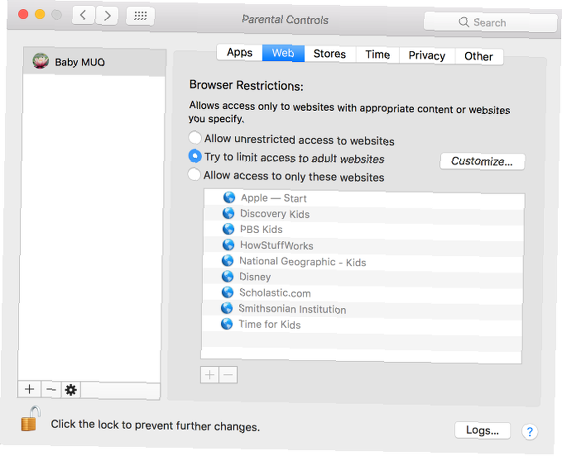Click the Baby MUO flower avatar
This screenshot has height=456, width=562.
(x=40, y=61)
